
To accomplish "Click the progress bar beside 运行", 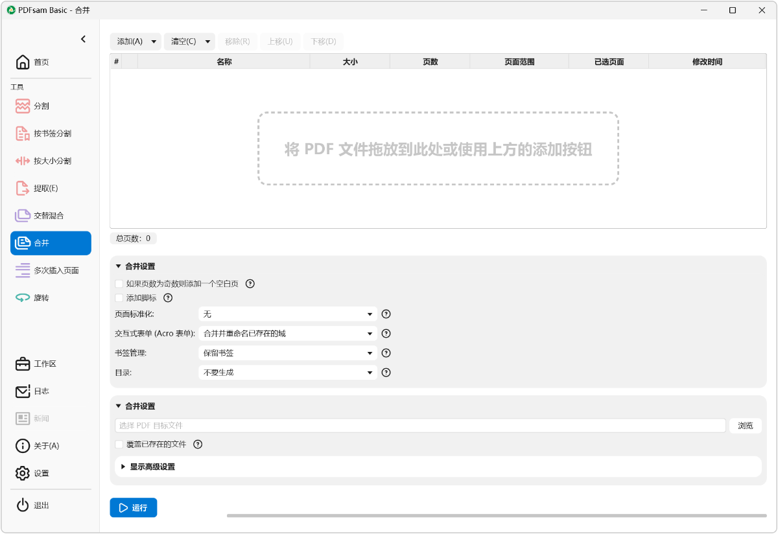I will (x=497, y=516).
